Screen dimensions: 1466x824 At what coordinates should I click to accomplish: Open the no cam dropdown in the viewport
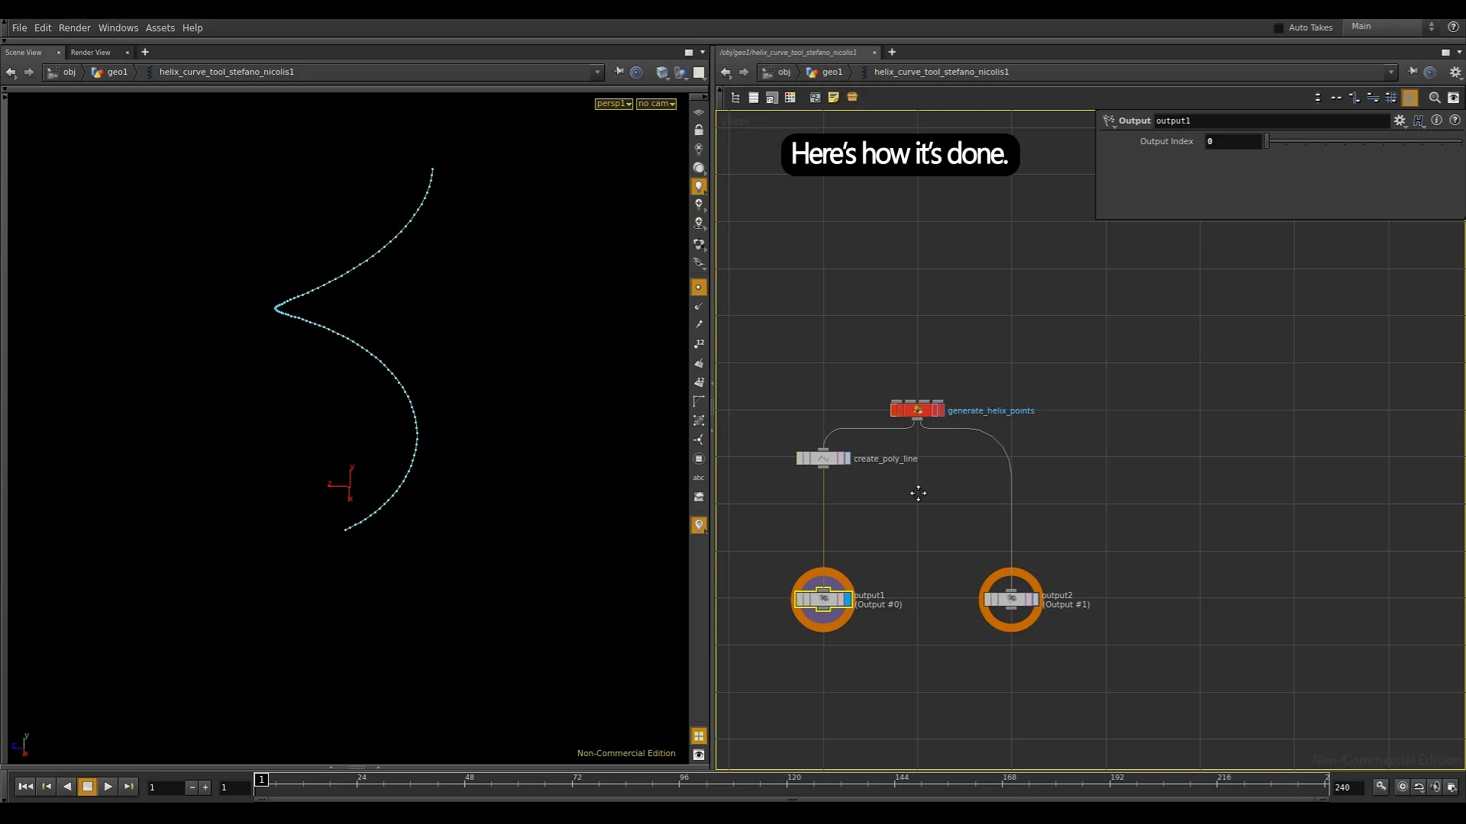click(656, 103)
